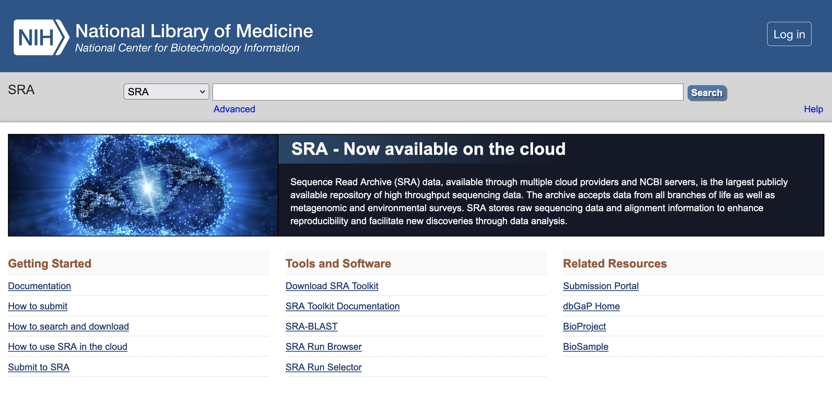Open the Advanced search link
832x413 pixels.
tap(234, 109)
